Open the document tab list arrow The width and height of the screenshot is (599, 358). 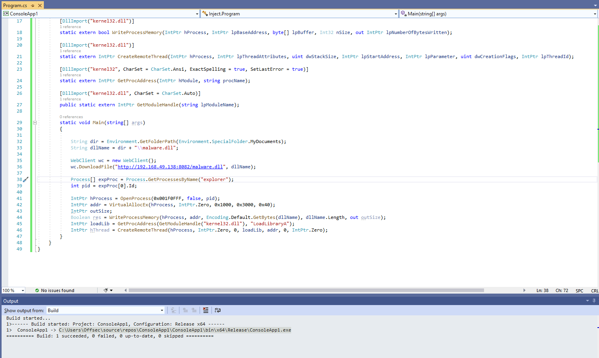[595, 6]
